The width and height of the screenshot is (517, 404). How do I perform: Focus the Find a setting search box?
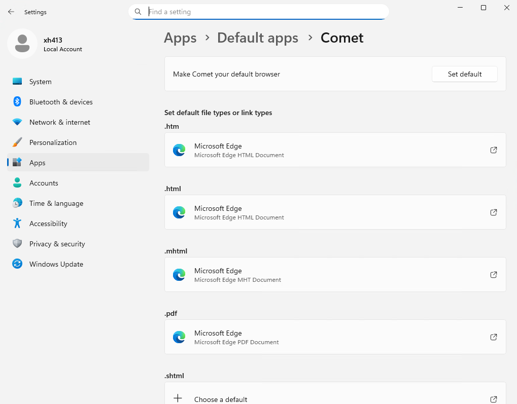tap(264, 12)
